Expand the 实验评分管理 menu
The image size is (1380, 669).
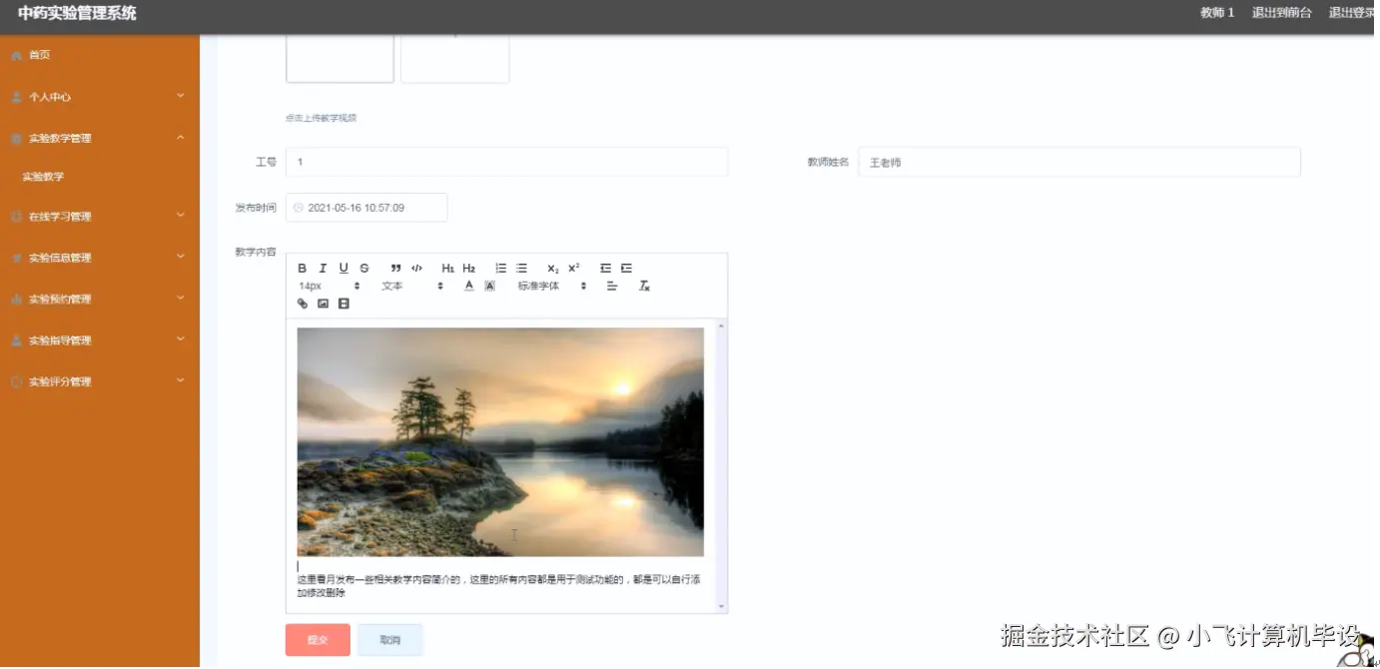click(x=100, y=381)
